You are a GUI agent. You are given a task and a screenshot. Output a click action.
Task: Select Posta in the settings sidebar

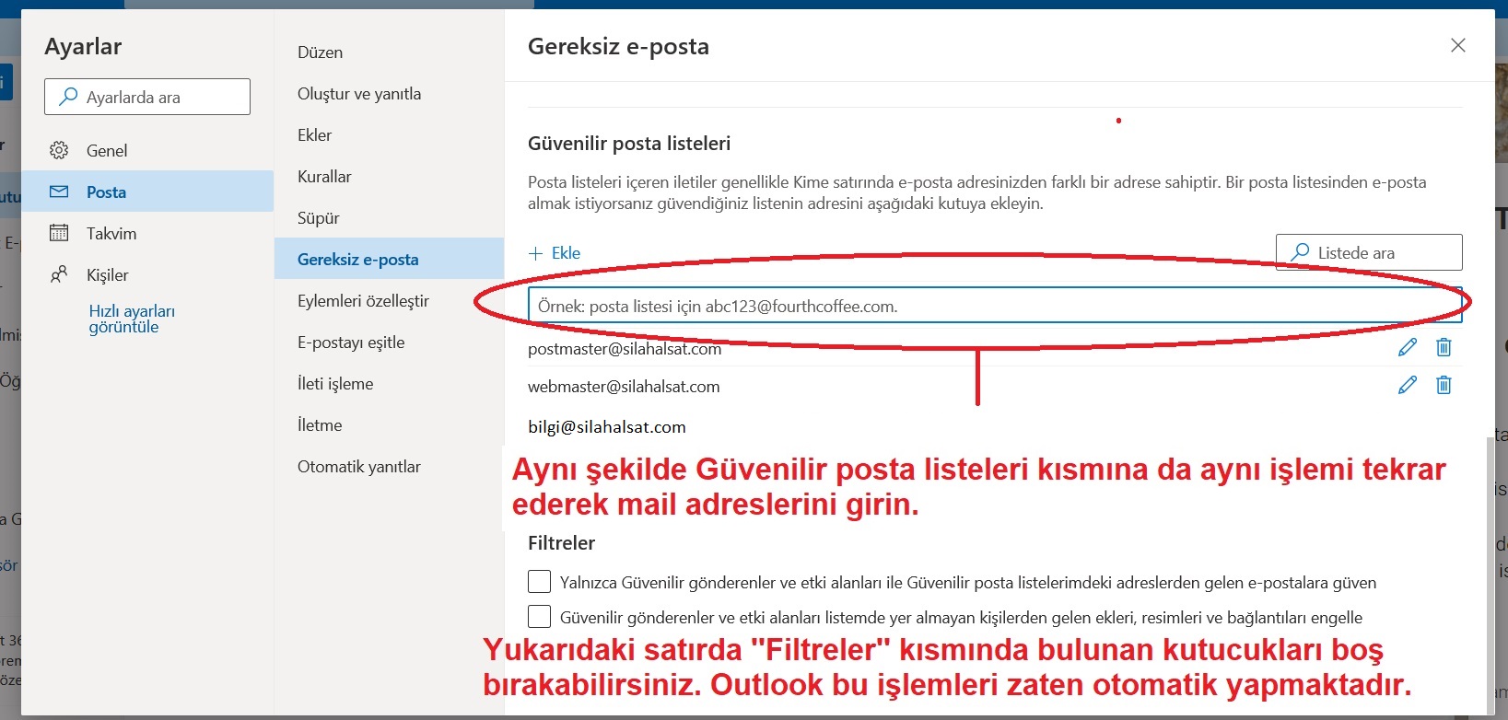(x=106, y=192)
